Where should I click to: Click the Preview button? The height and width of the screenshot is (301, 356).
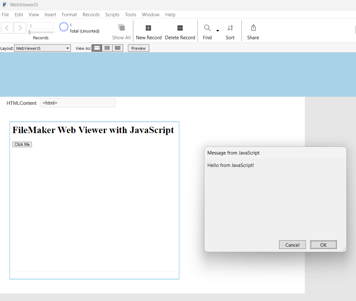[x=138, y=48]
